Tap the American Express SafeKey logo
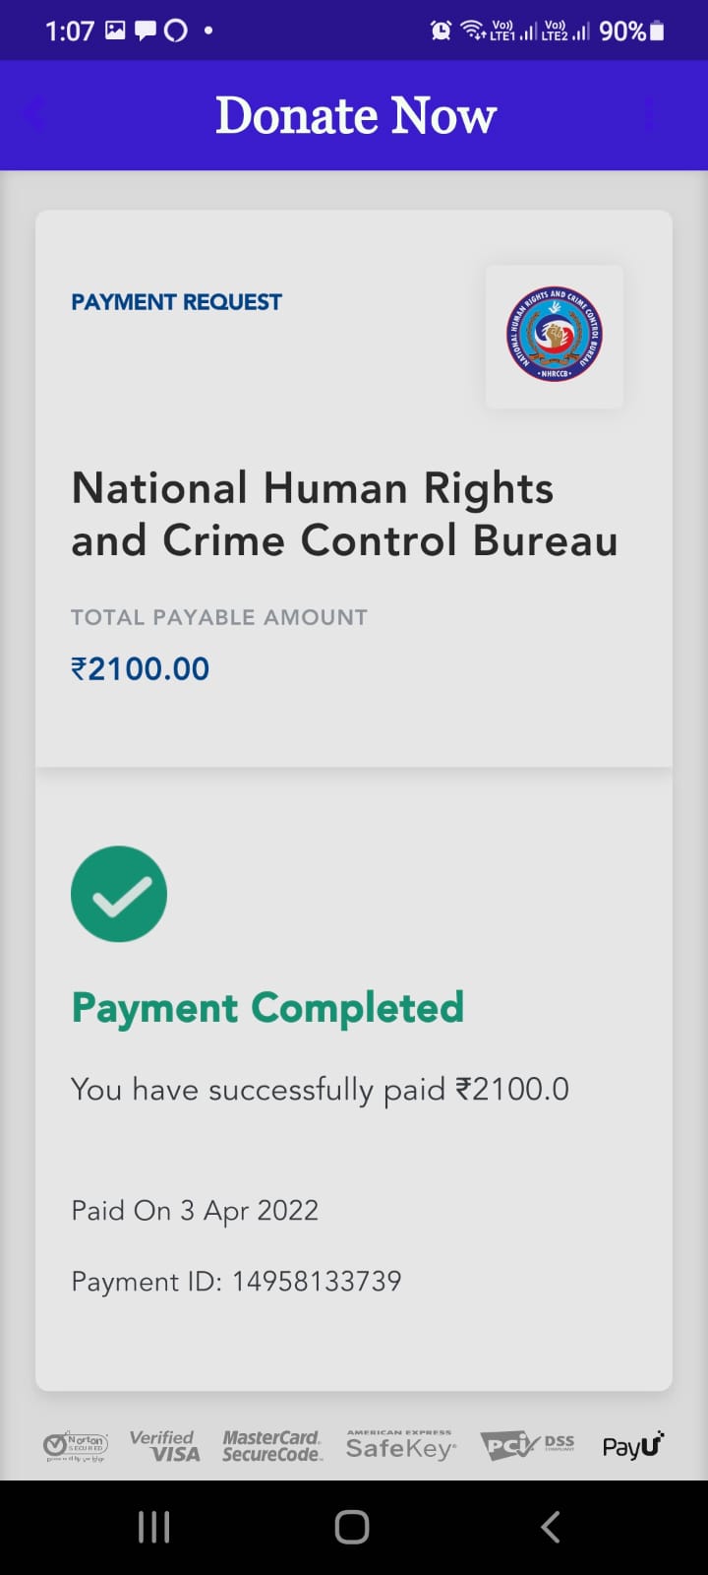 400,1445
